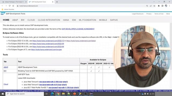Reload the page with the refresh icon
Image resolution: width=172 pixels, height=96 pixels.
(x=10, y=6)
